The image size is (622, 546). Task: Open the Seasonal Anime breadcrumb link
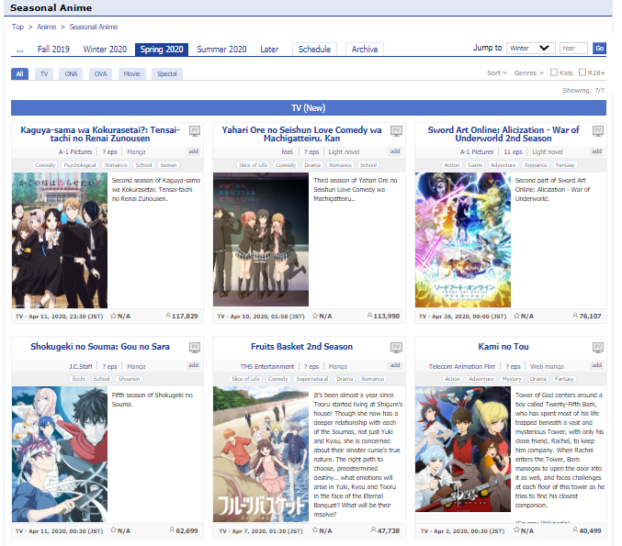pos(94,27)
